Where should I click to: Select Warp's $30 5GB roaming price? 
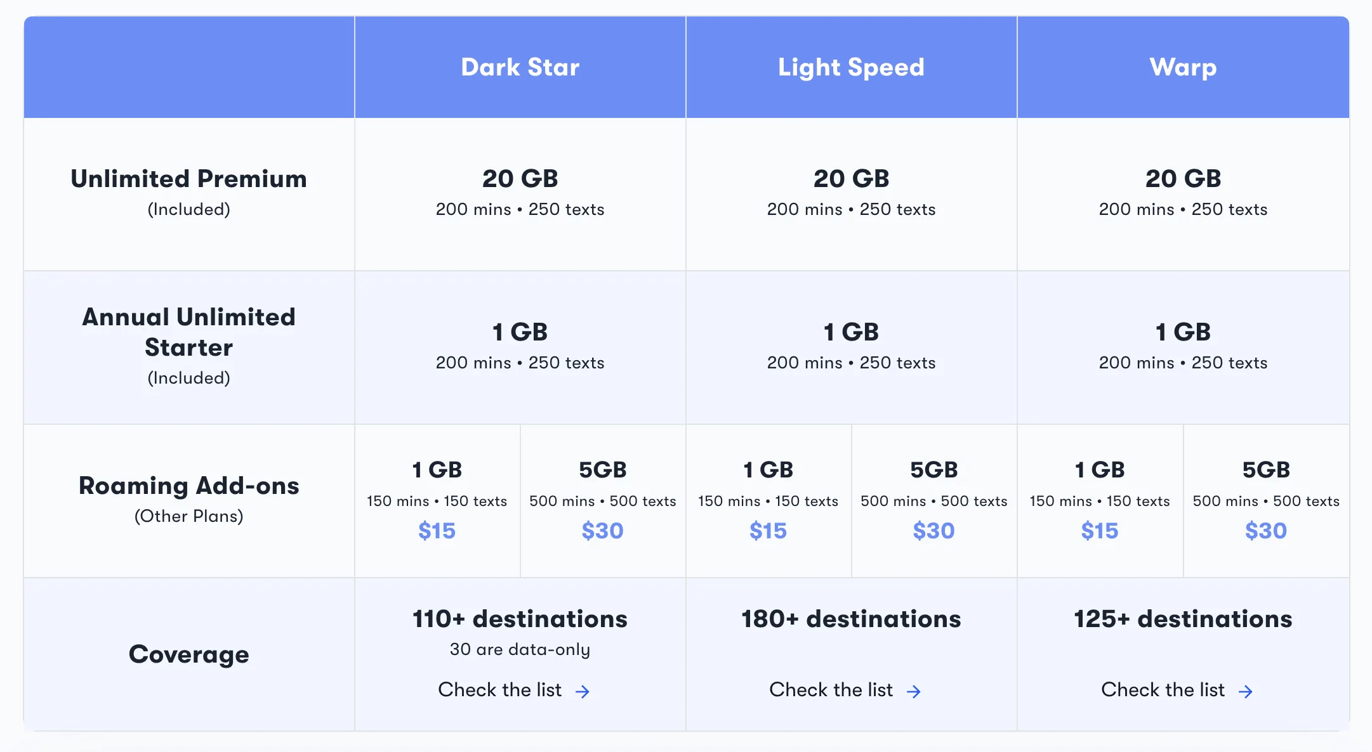(x=1265, y=531)
